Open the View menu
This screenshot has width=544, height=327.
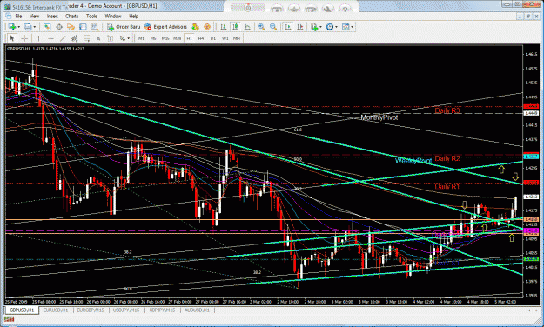[34, 16]
